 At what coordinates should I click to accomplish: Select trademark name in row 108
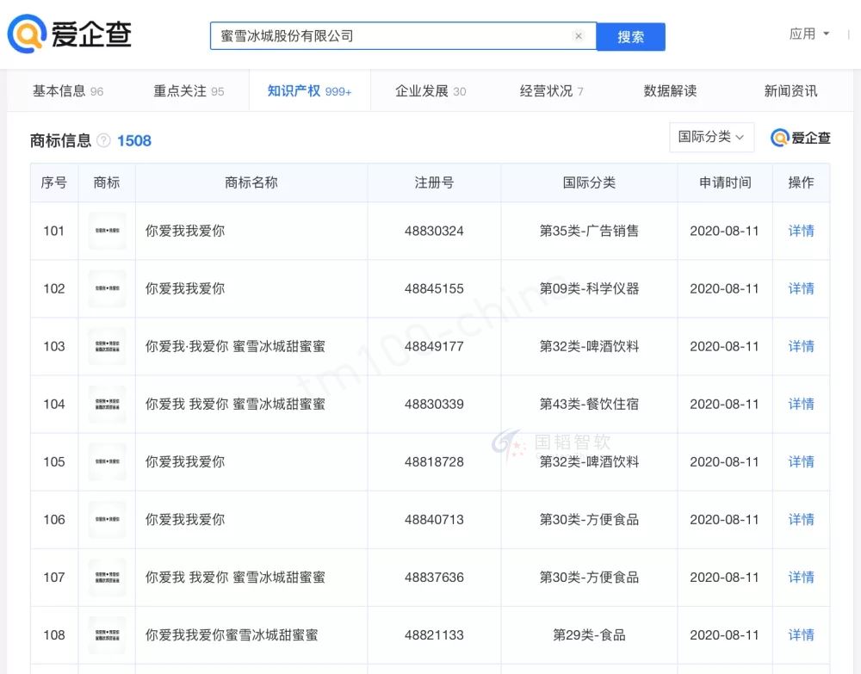coord(232,635)
